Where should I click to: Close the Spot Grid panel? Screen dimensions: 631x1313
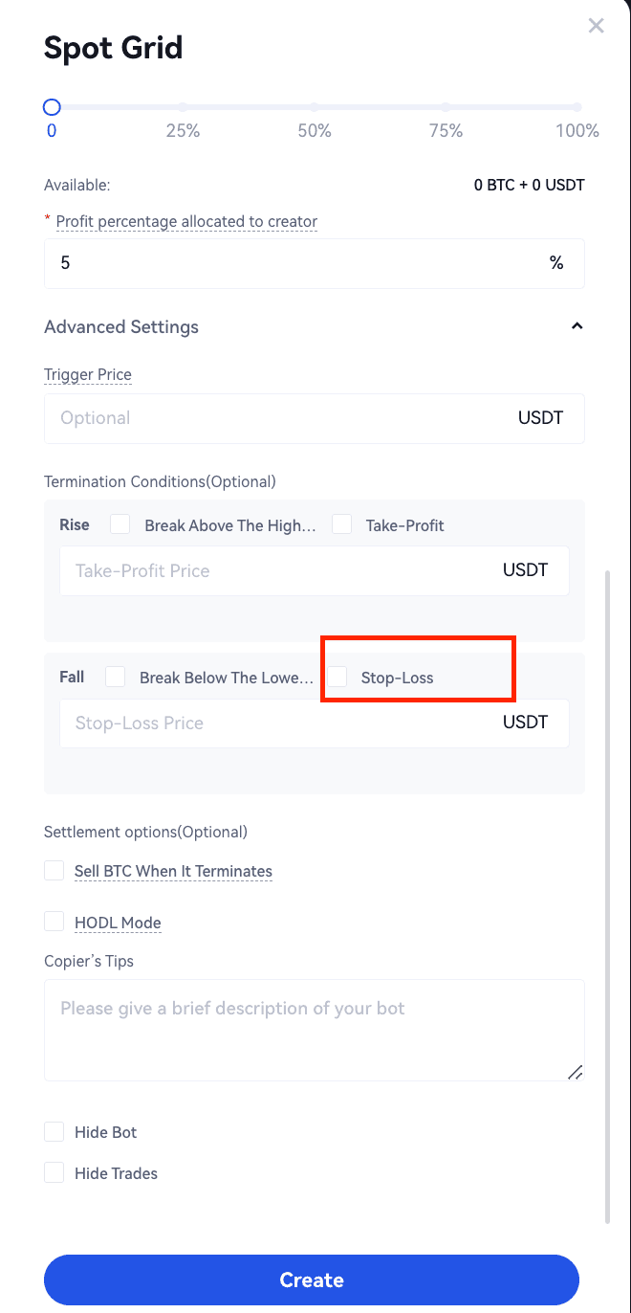(x=596, y=26)
